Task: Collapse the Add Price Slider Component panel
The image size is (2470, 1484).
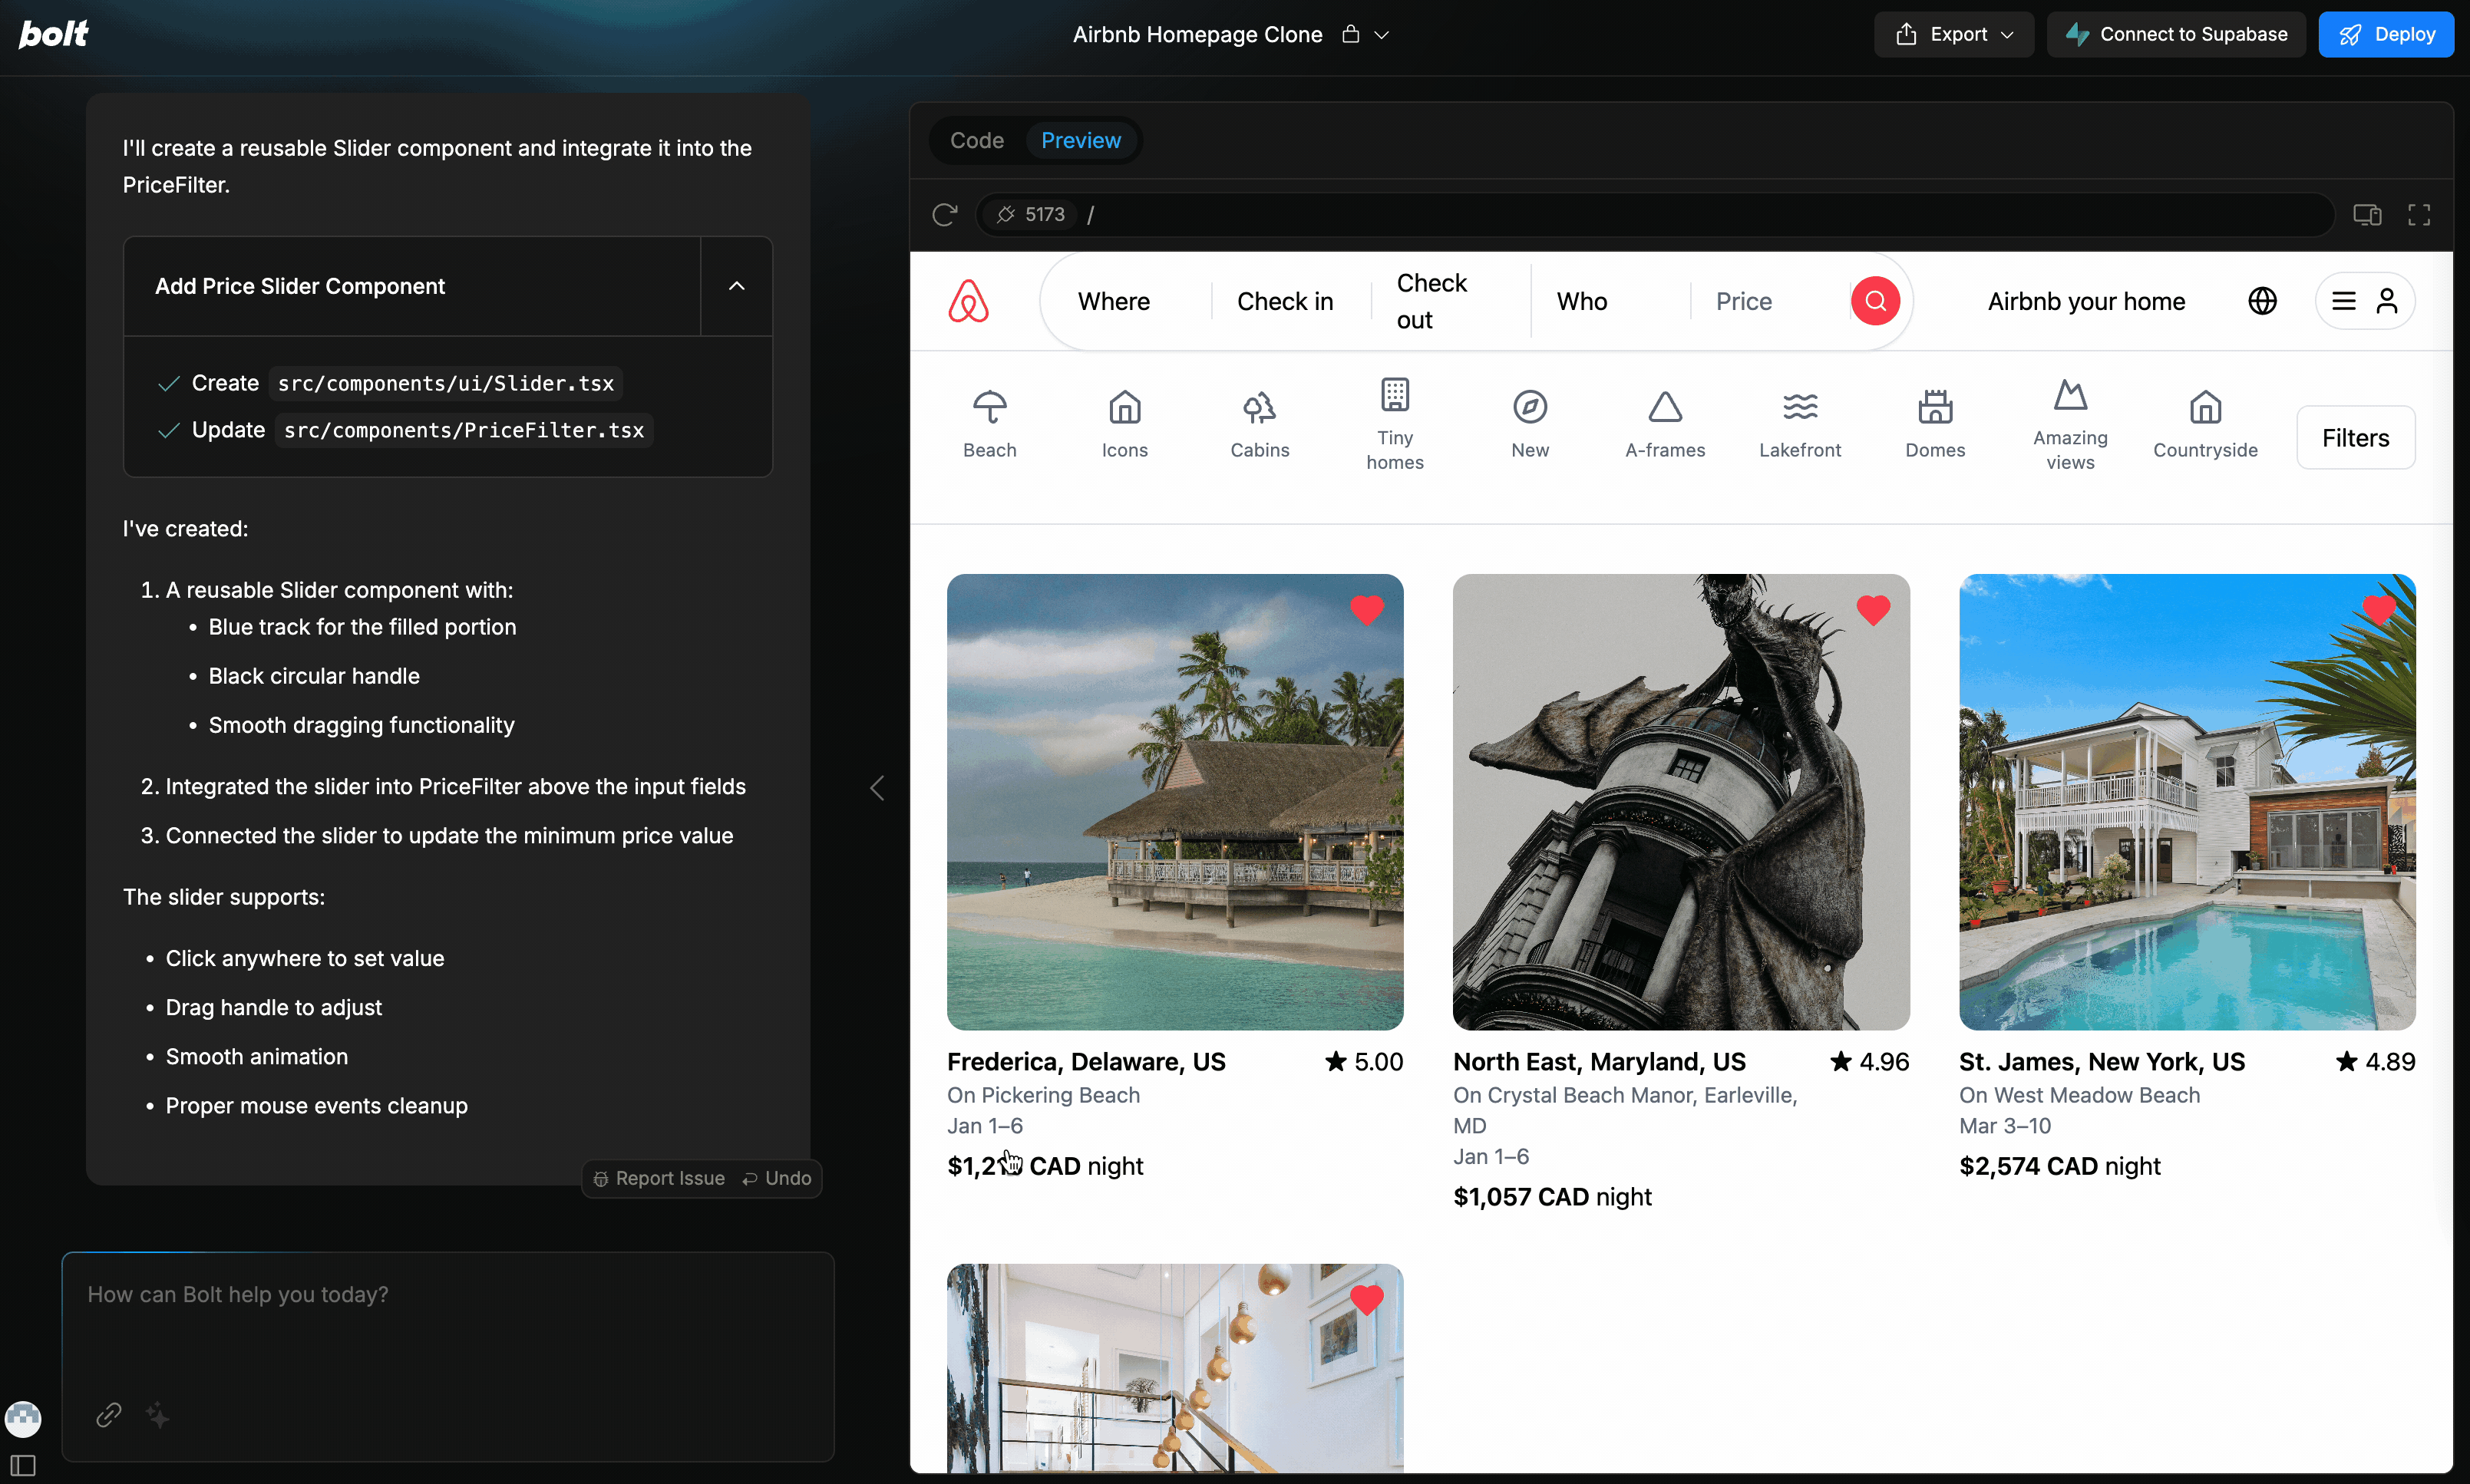Action: 737,286
